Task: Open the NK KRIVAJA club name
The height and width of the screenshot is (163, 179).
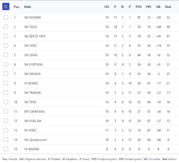Action: 32,74
